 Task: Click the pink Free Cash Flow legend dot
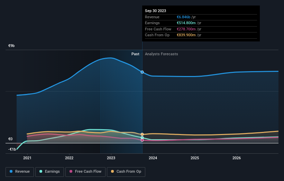click(x=71, y=171)
